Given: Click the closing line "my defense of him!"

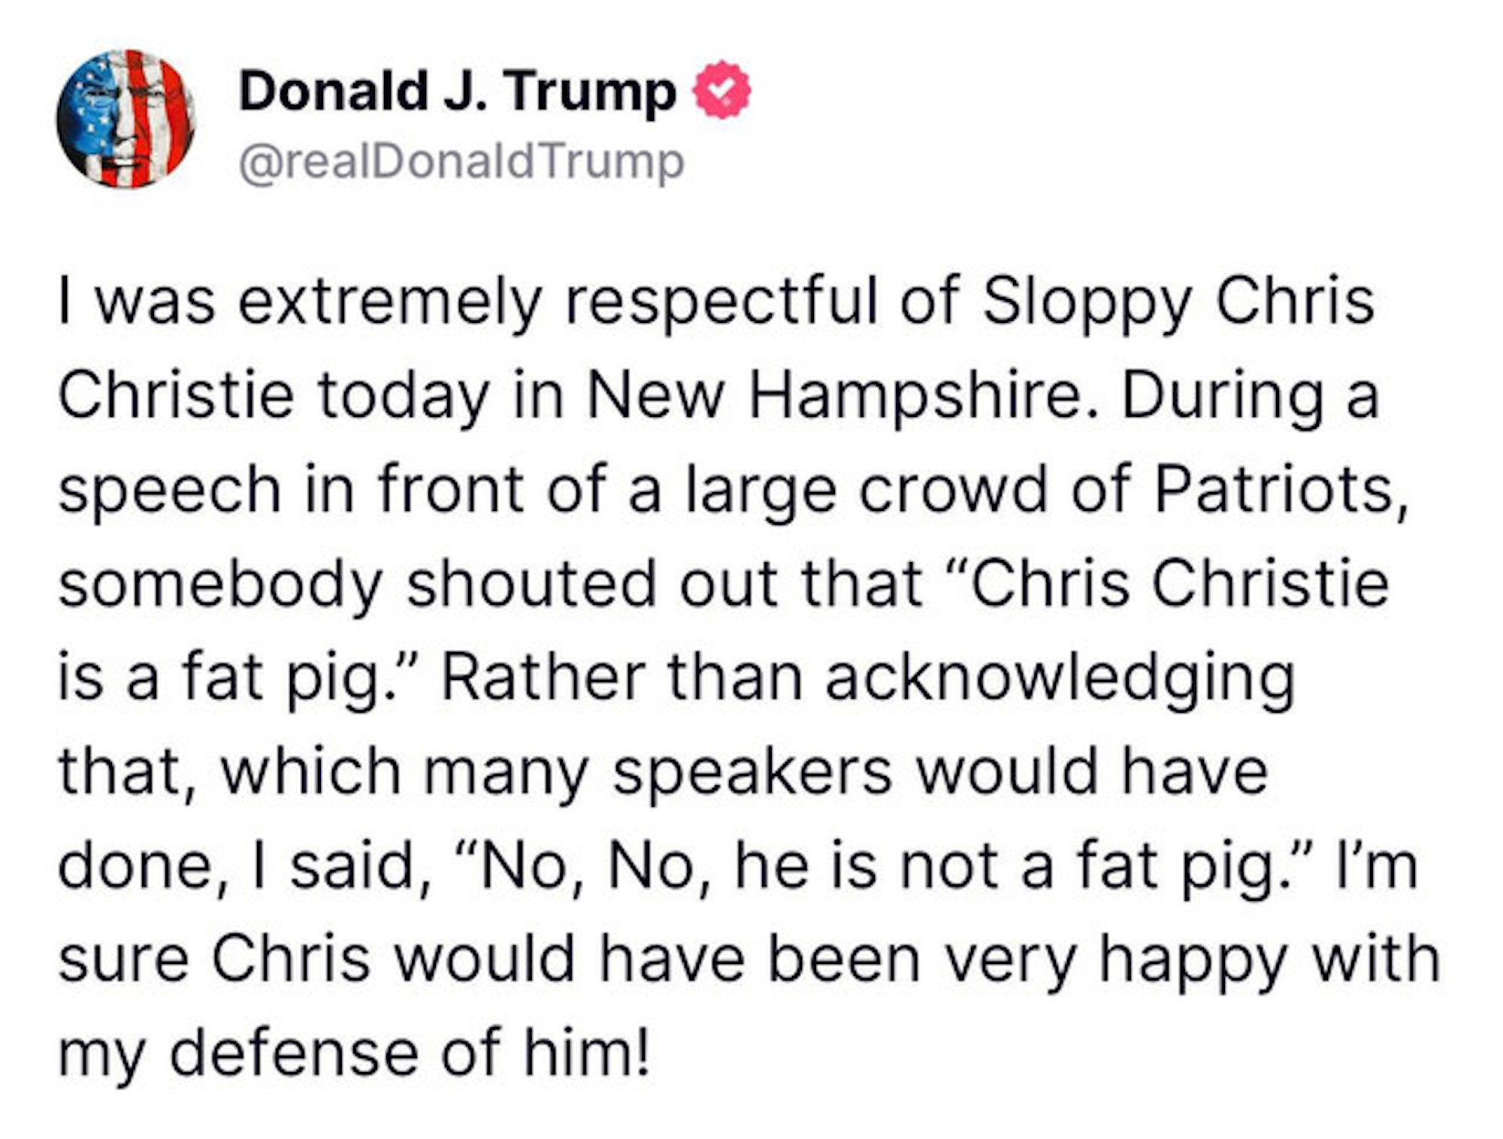Looking at the screenshot, I should (353, 1052).
